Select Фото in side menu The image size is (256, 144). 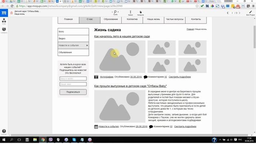[x=73, y=32]
